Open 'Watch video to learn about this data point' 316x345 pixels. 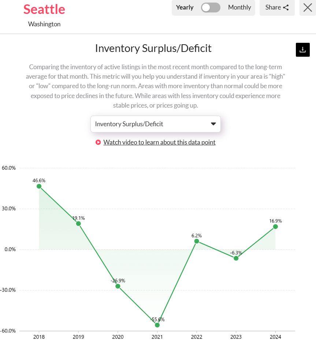[x=160, y=142]
